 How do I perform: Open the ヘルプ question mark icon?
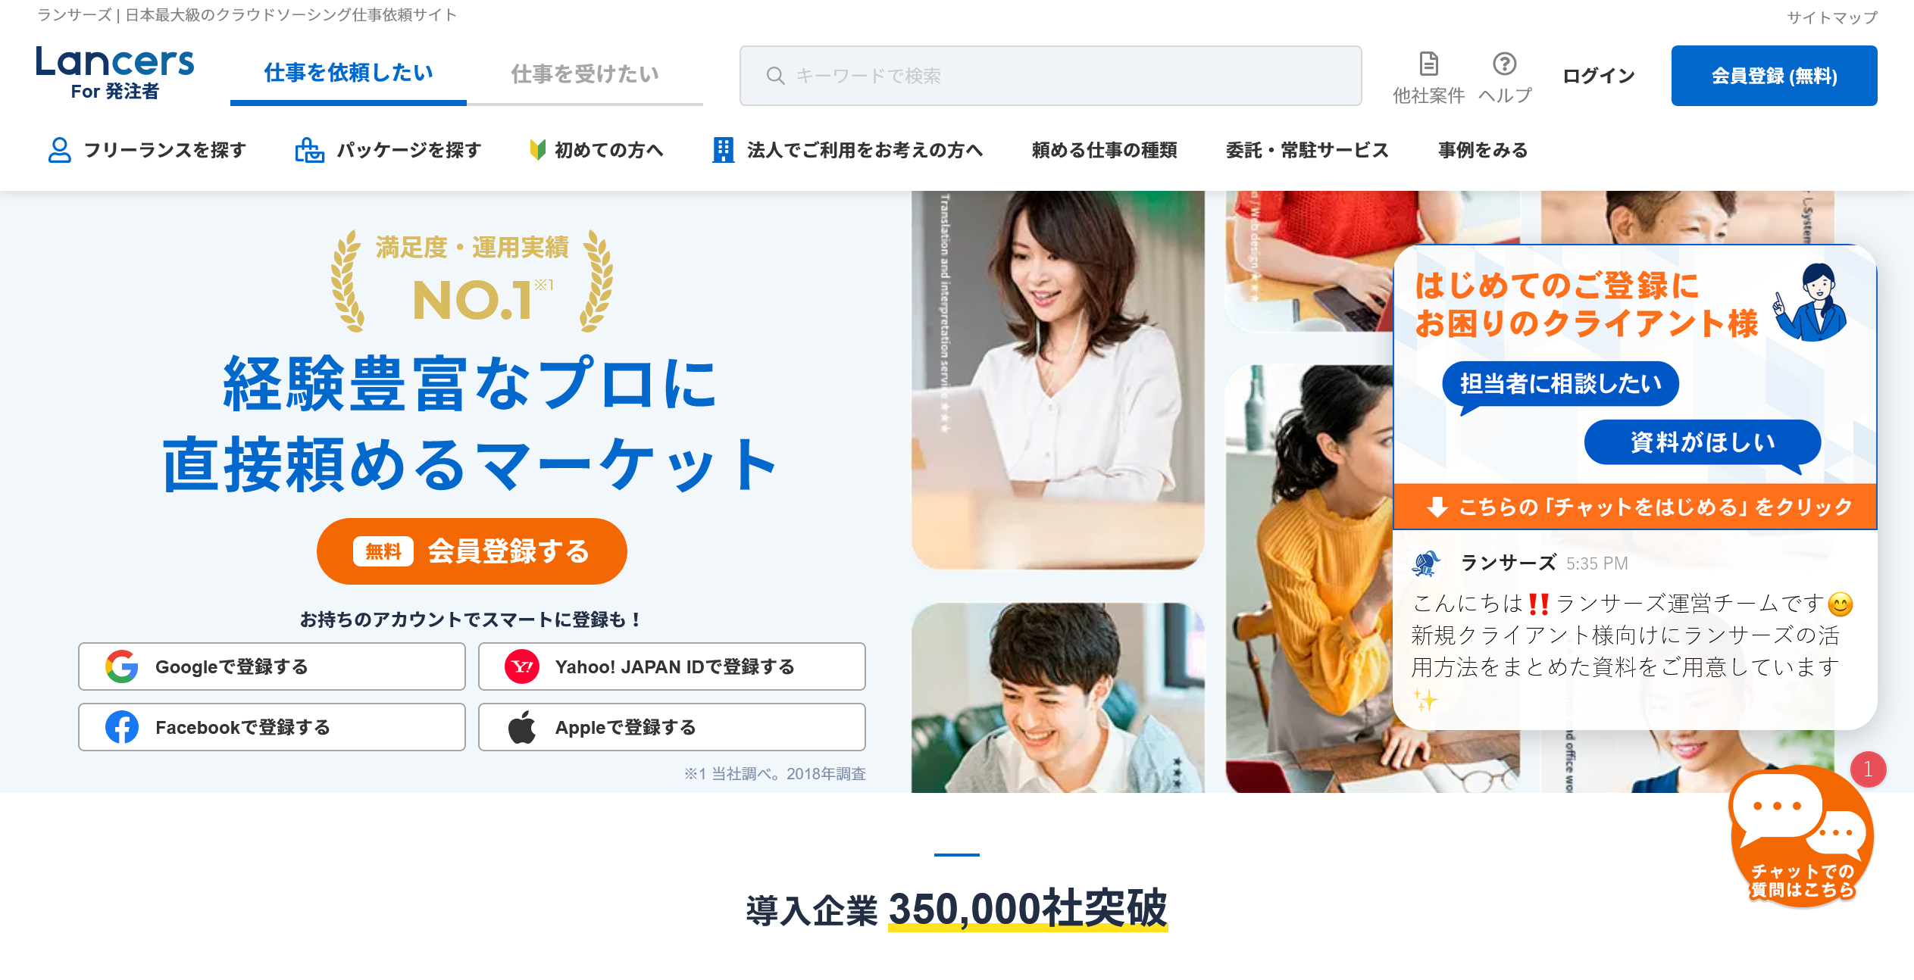(x=1504, y=64)
